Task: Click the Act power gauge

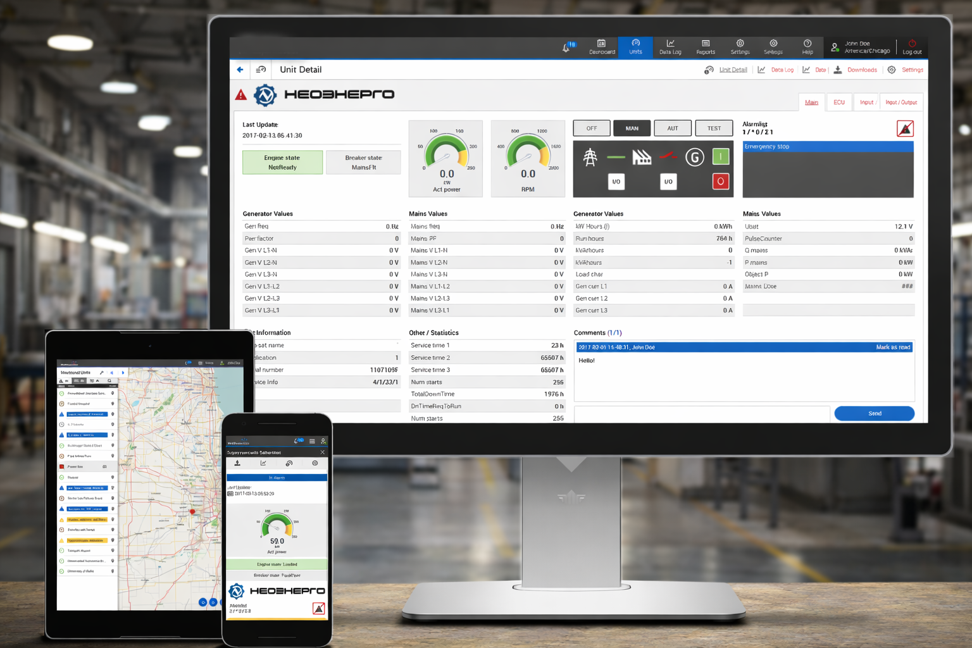Action: [445, 158]
